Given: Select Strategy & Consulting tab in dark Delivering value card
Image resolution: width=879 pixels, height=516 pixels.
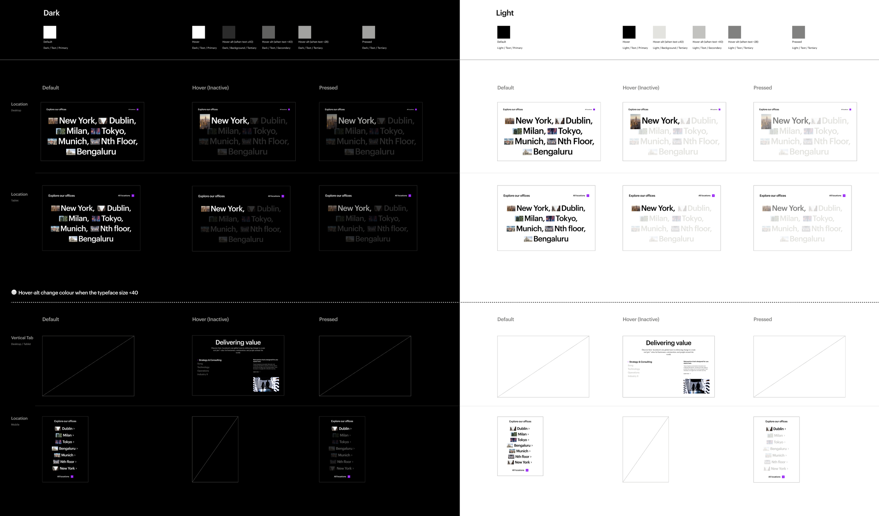Looking at the screenshot, I should 210,360.
